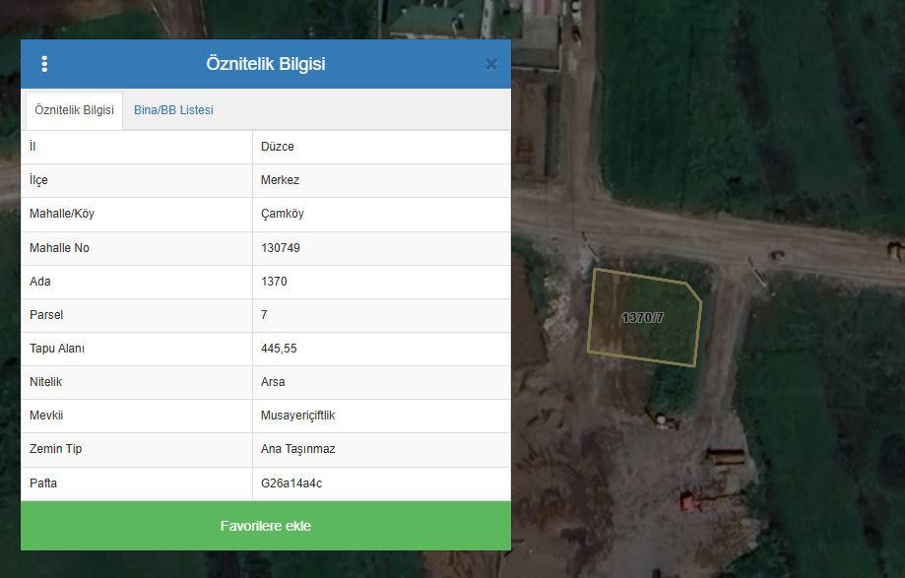This screenshot has width=905, height=578.
Task: Open the three-dot options menu
Action: pos(44,64)
